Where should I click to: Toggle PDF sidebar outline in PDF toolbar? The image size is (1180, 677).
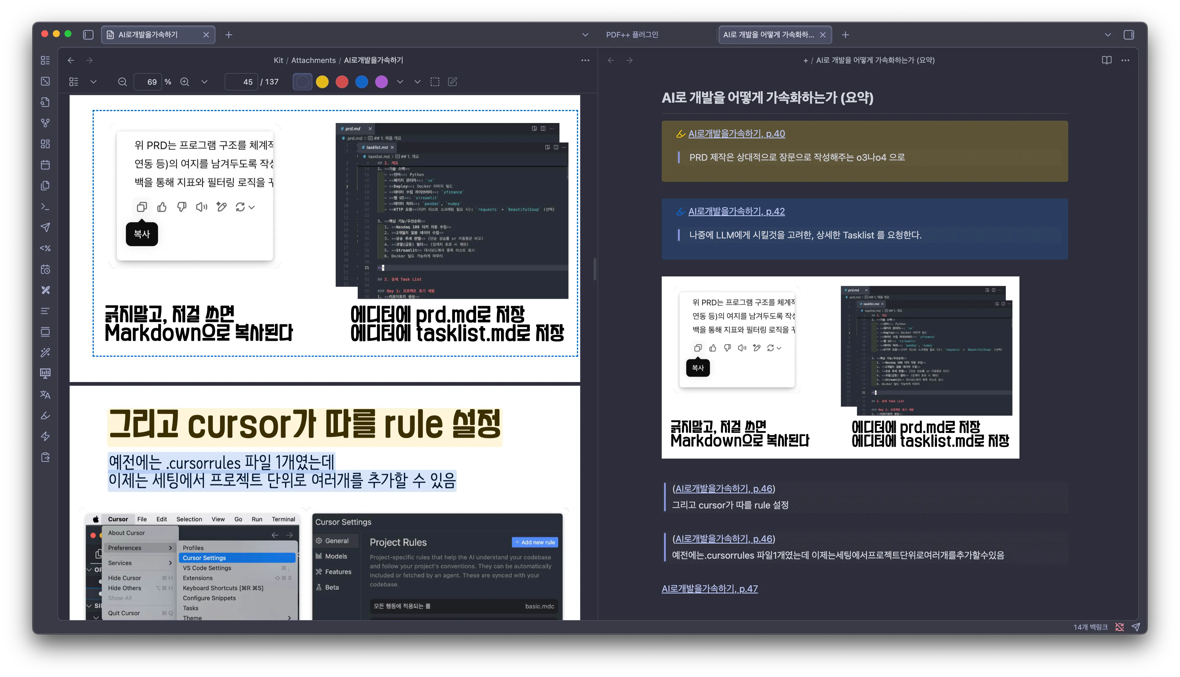(73, 82)
